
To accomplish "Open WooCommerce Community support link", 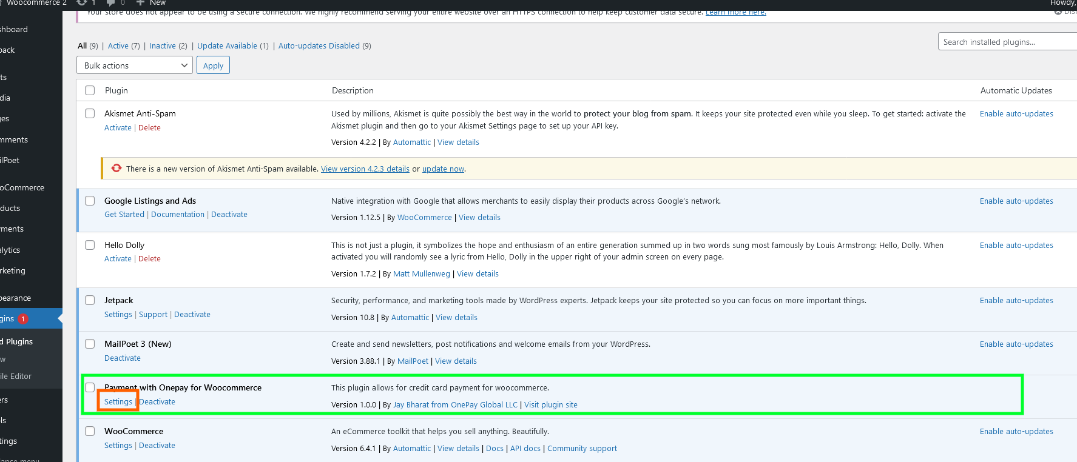I will 582,449.
